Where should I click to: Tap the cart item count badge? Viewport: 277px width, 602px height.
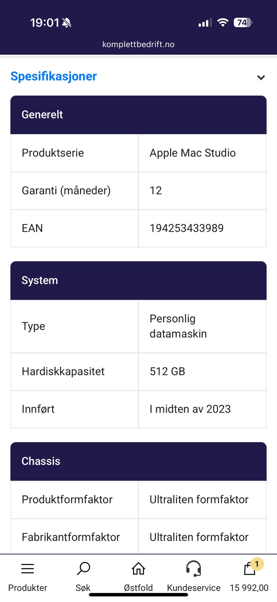(x=257, y=564)
